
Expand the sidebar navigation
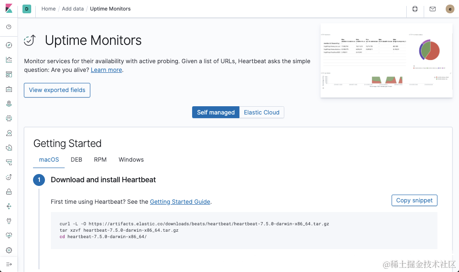[9, 264]
